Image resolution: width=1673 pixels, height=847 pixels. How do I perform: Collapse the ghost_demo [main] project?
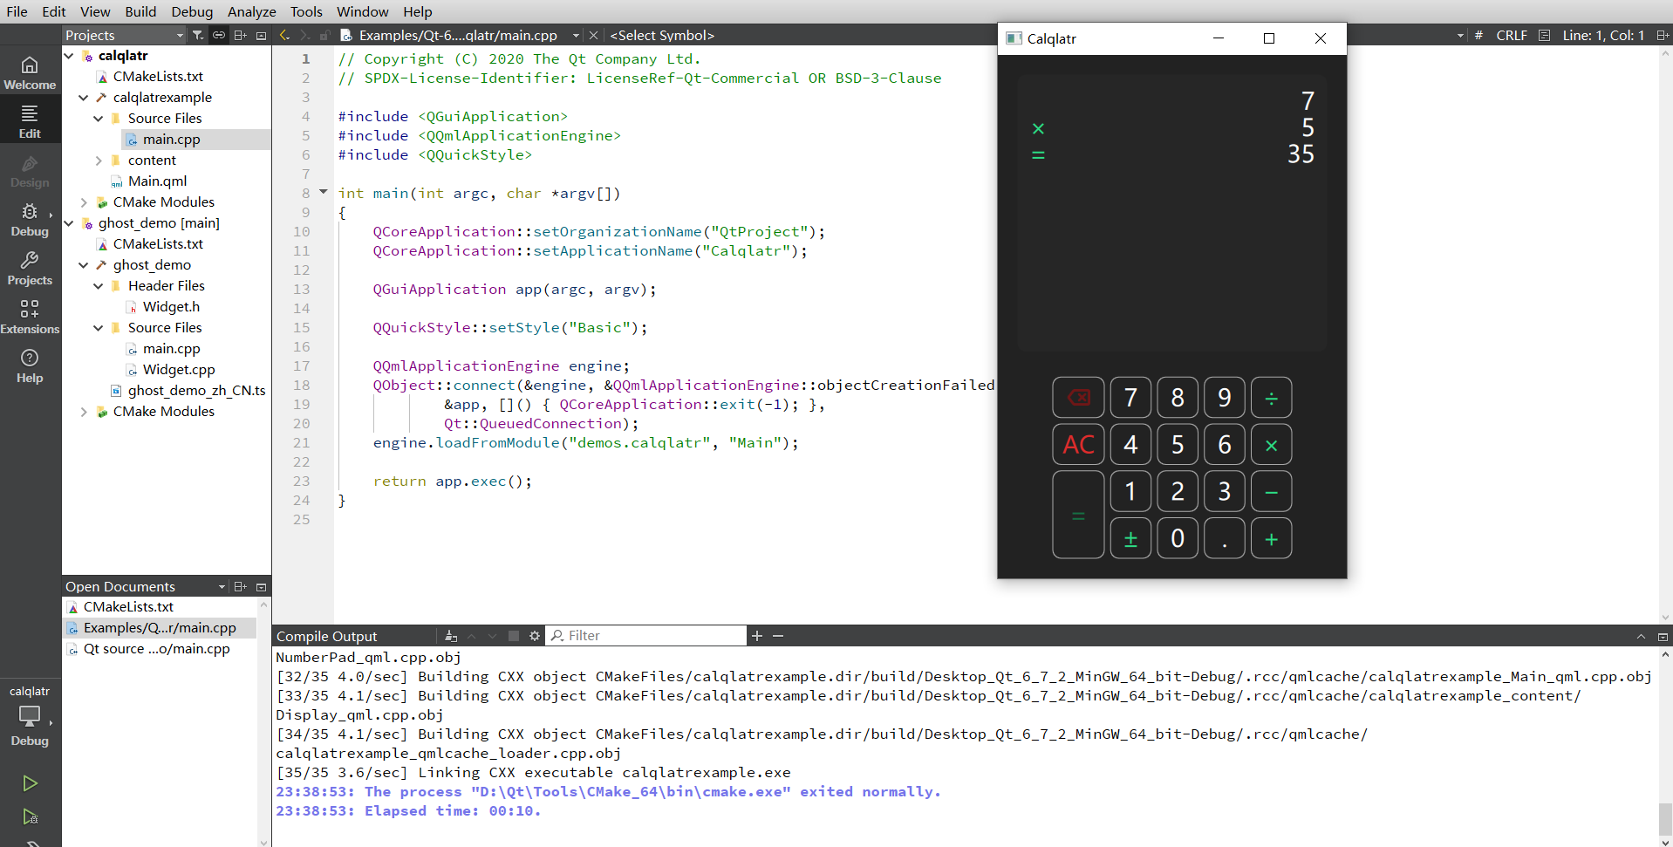(69, 223)
